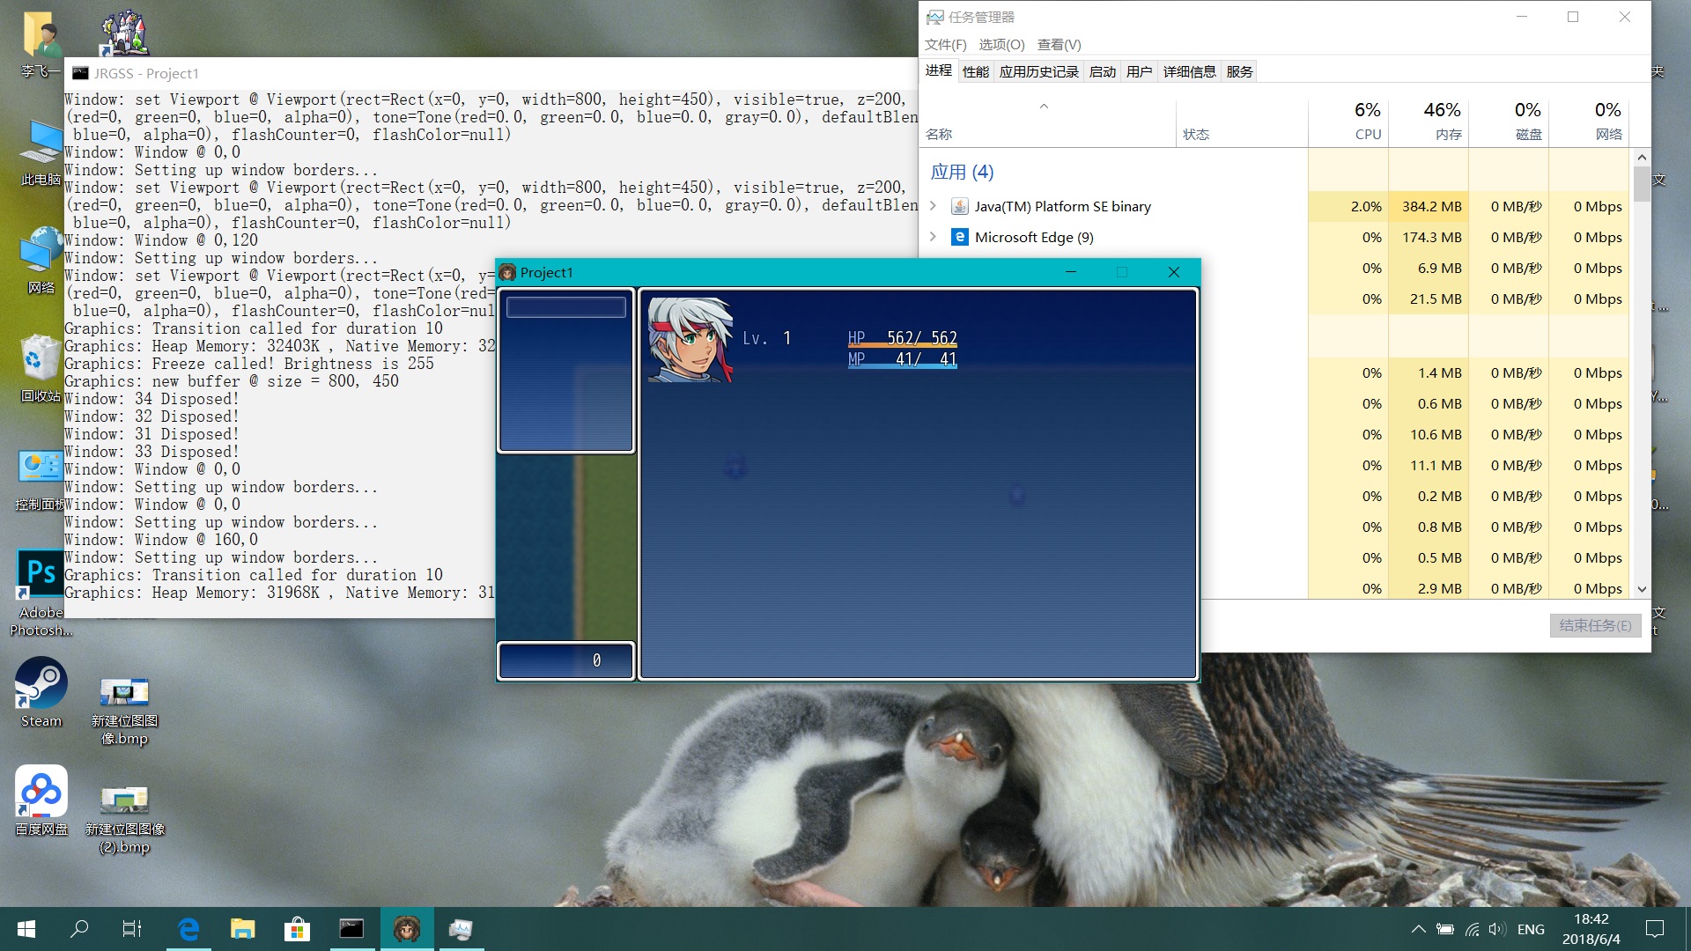Image resolution: width=1691 pixels, height=951 pixels.
Task: Open the Steam desktop shortcut
Action: tap(41, 692)
